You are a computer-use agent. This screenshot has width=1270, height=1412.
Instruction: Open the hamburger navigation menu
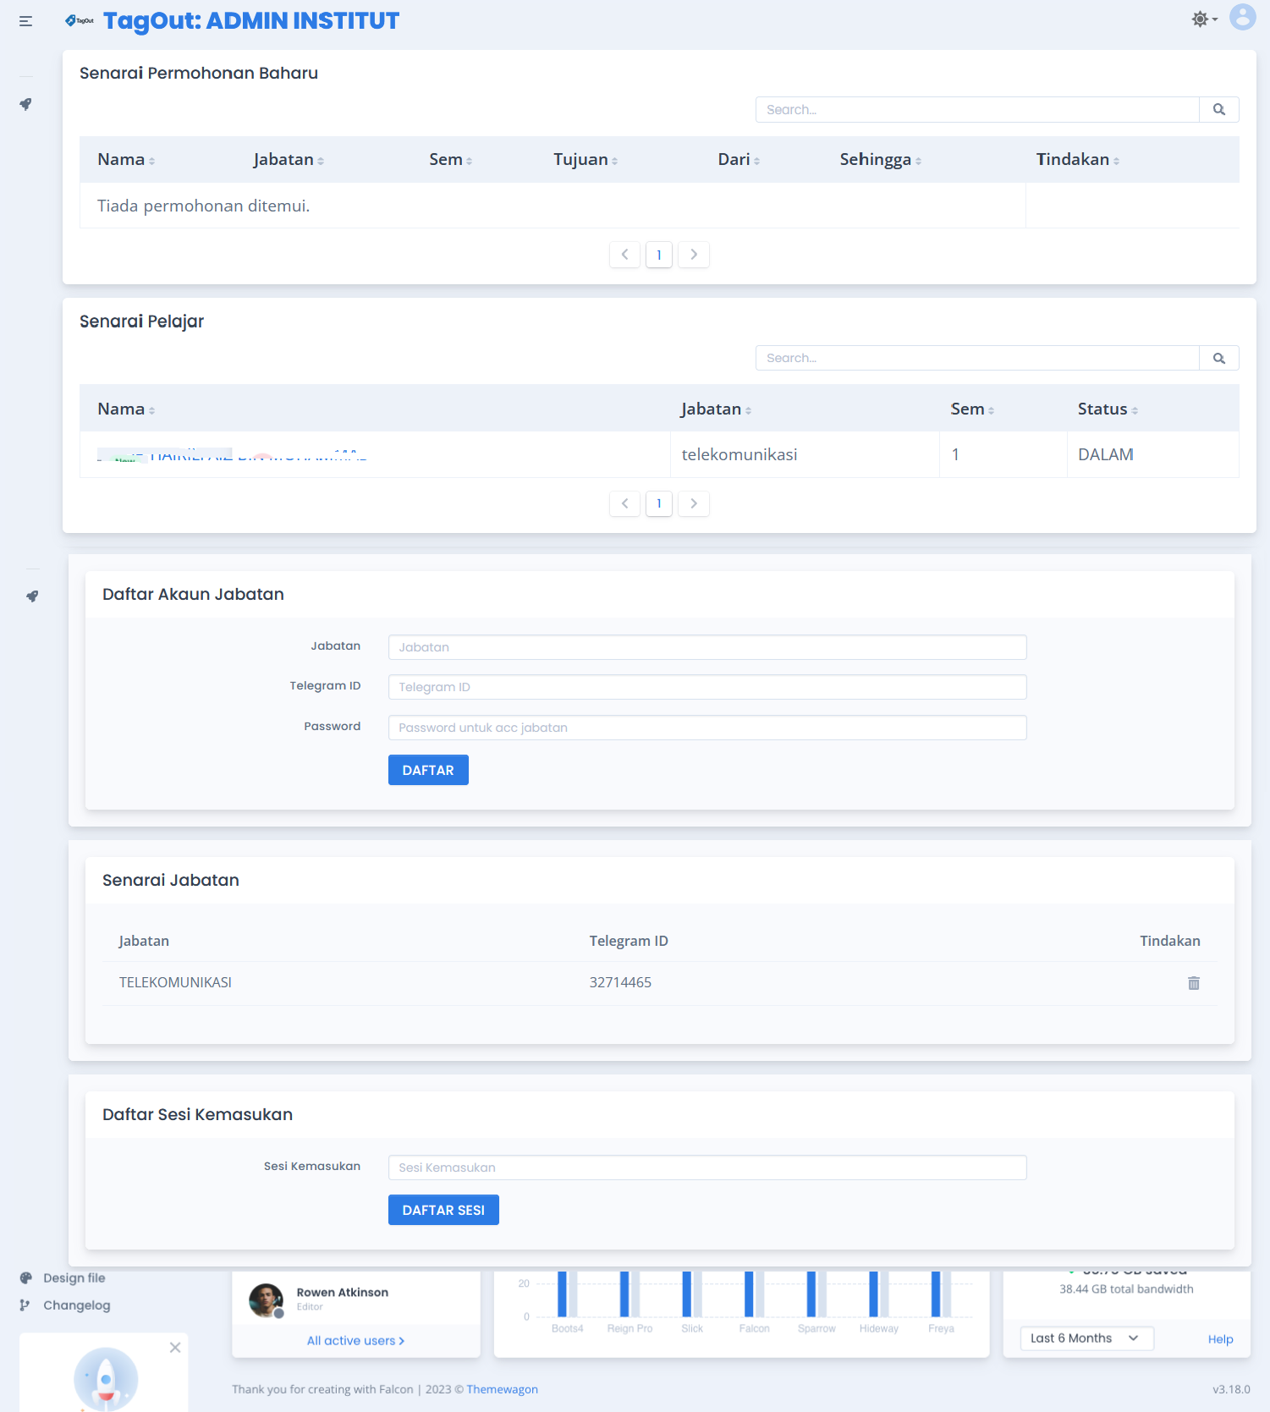tap(25, 21)
